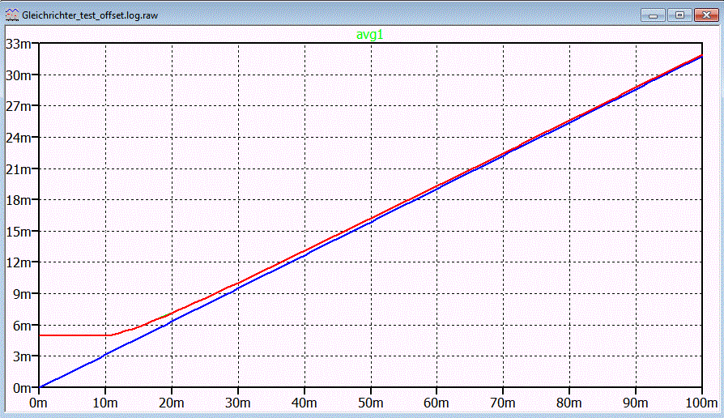
Task: Open axis settings via the 27m label
Action: tap(19, 107)
